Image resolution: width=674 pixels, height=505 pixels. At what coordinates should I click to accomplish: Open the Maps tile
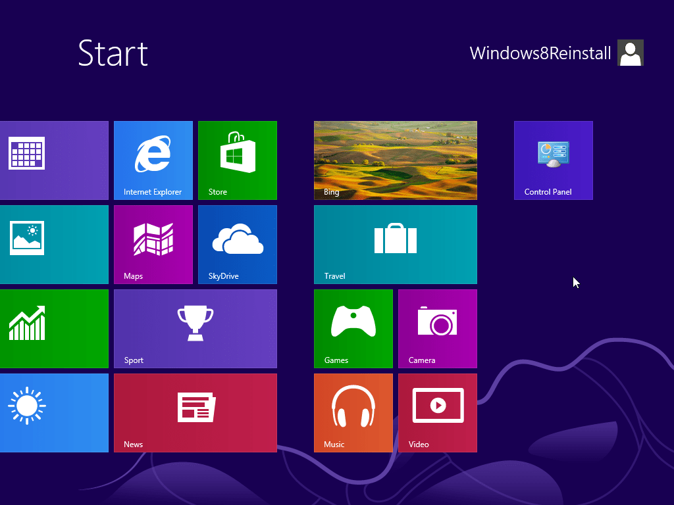click(x=153, y=244)
